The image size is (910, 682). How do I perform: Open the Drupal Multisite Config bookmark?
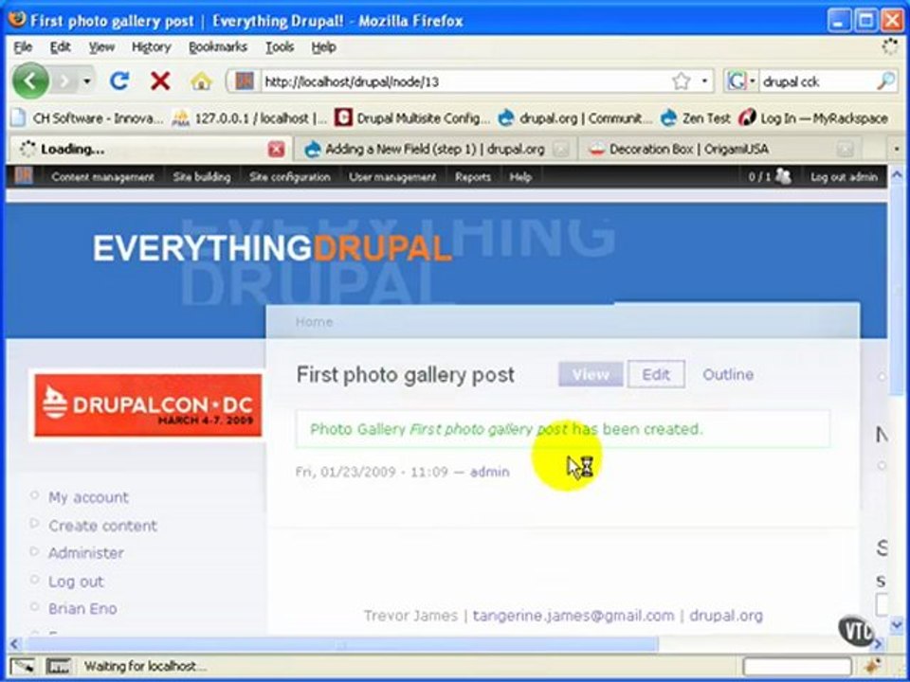point(412,118)
